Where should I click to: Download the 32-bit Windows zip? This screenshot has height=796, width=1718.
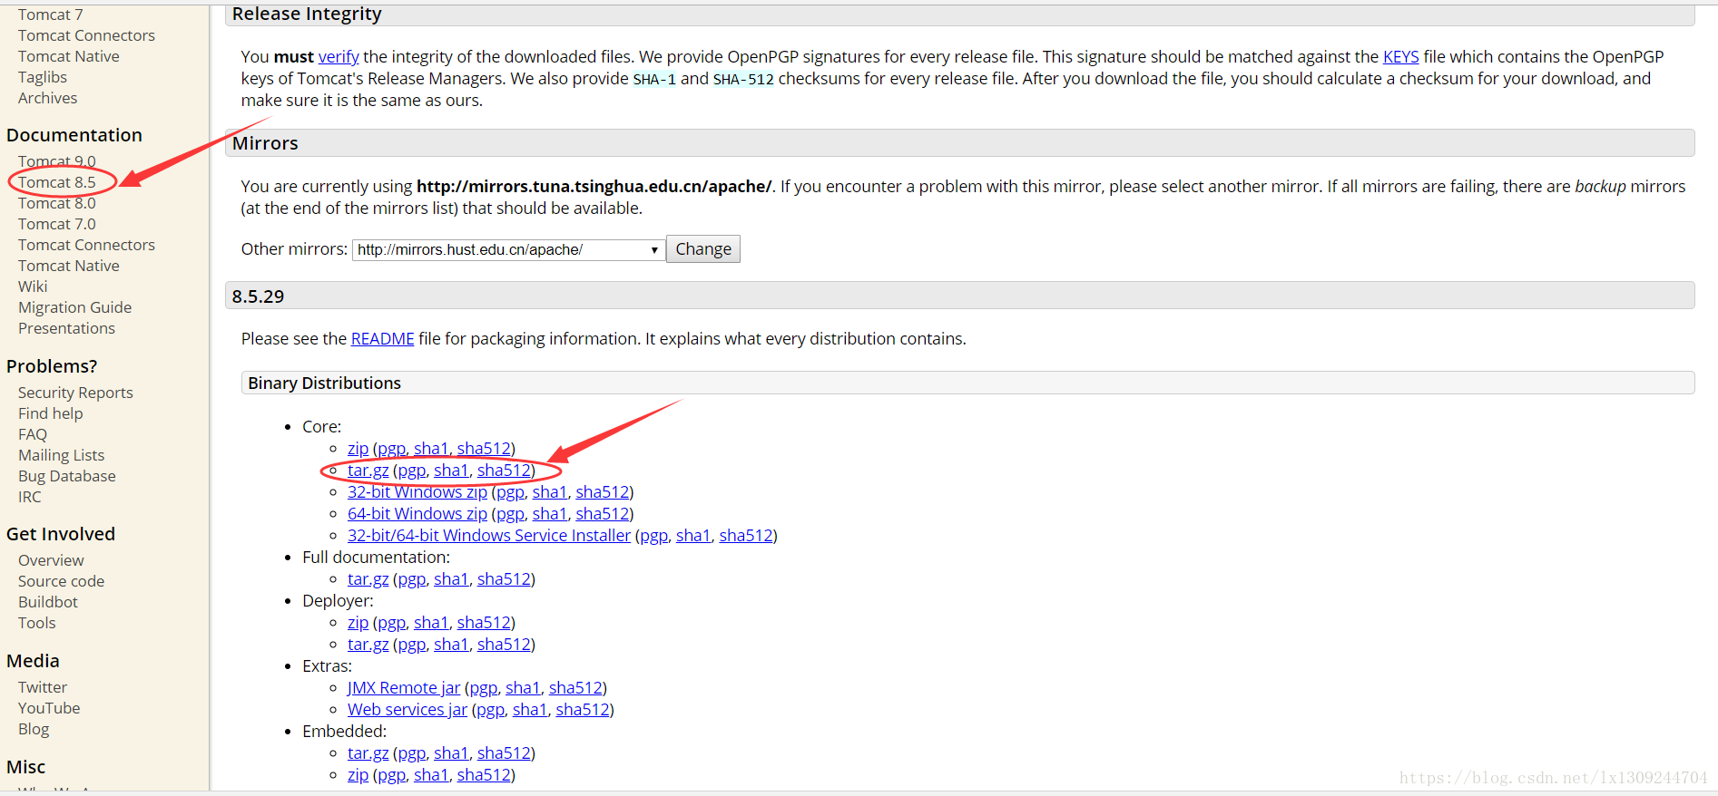pyautogui.click(x=417, y=492)
